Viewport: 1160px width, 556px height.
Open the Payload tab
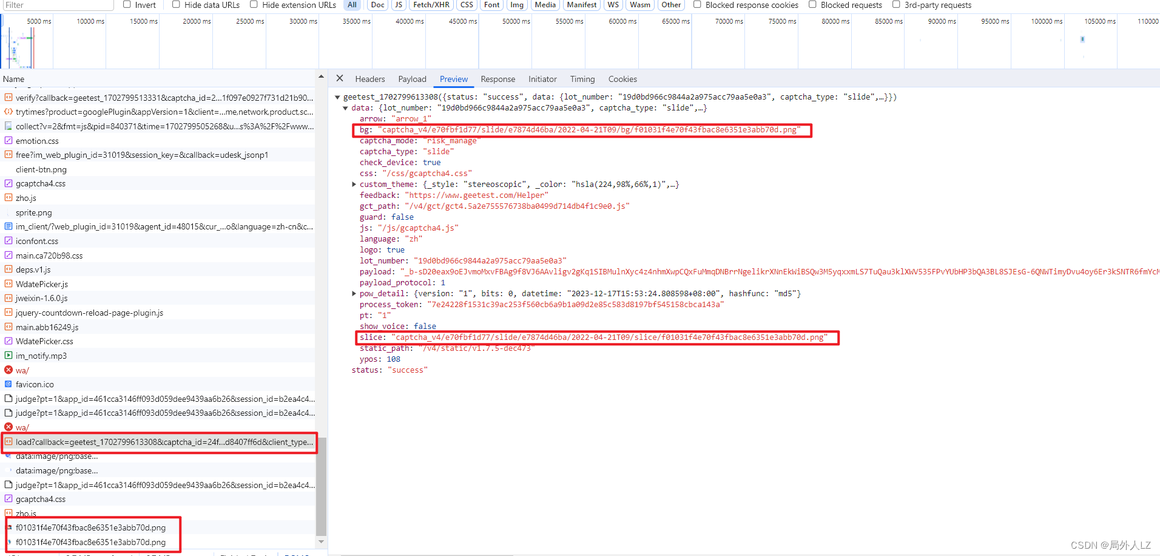point(412,79)
